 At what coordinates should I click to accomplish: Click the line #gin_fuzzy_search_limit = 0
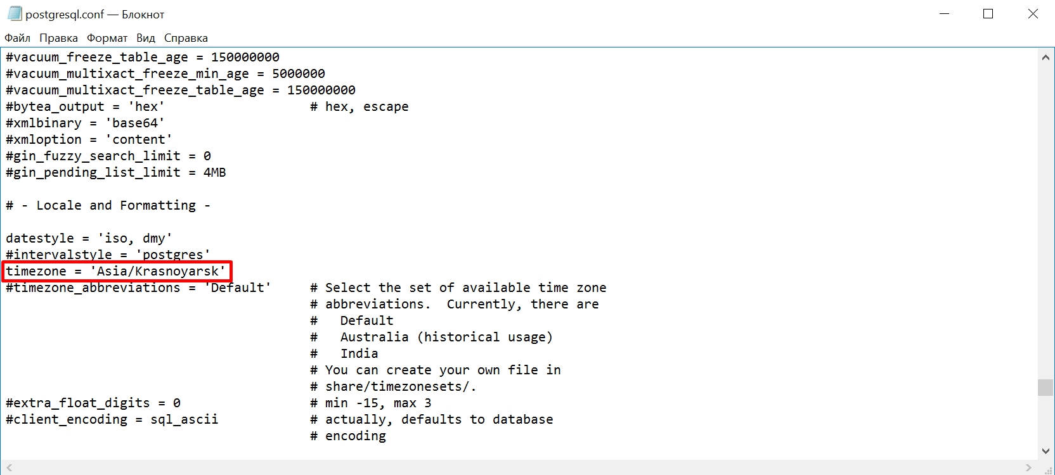pos(108,156)
